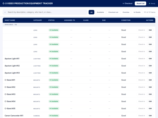Click the app title 'C-3 VIDEO PRODUCTION EQUIPMENT TRACKER'

[28, 3]
